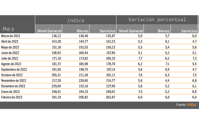Click the 136,12 Nivel General value

[56, 36]
